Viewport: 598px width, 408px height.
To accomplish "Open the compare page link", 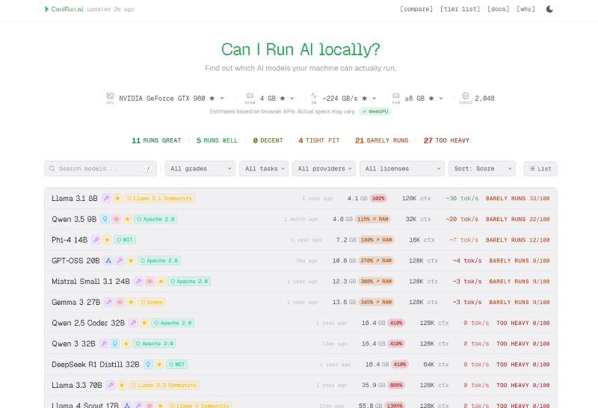I will coord(416,9).
